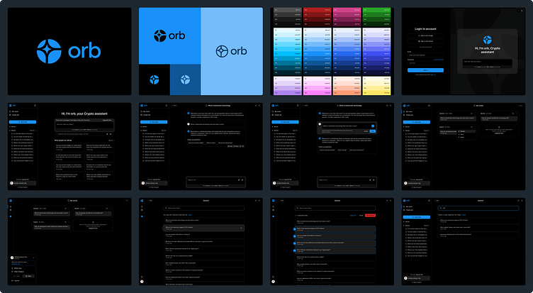
Task: Click the search magnifier icon in the General room search bar
Action: (x=166, y=208)
